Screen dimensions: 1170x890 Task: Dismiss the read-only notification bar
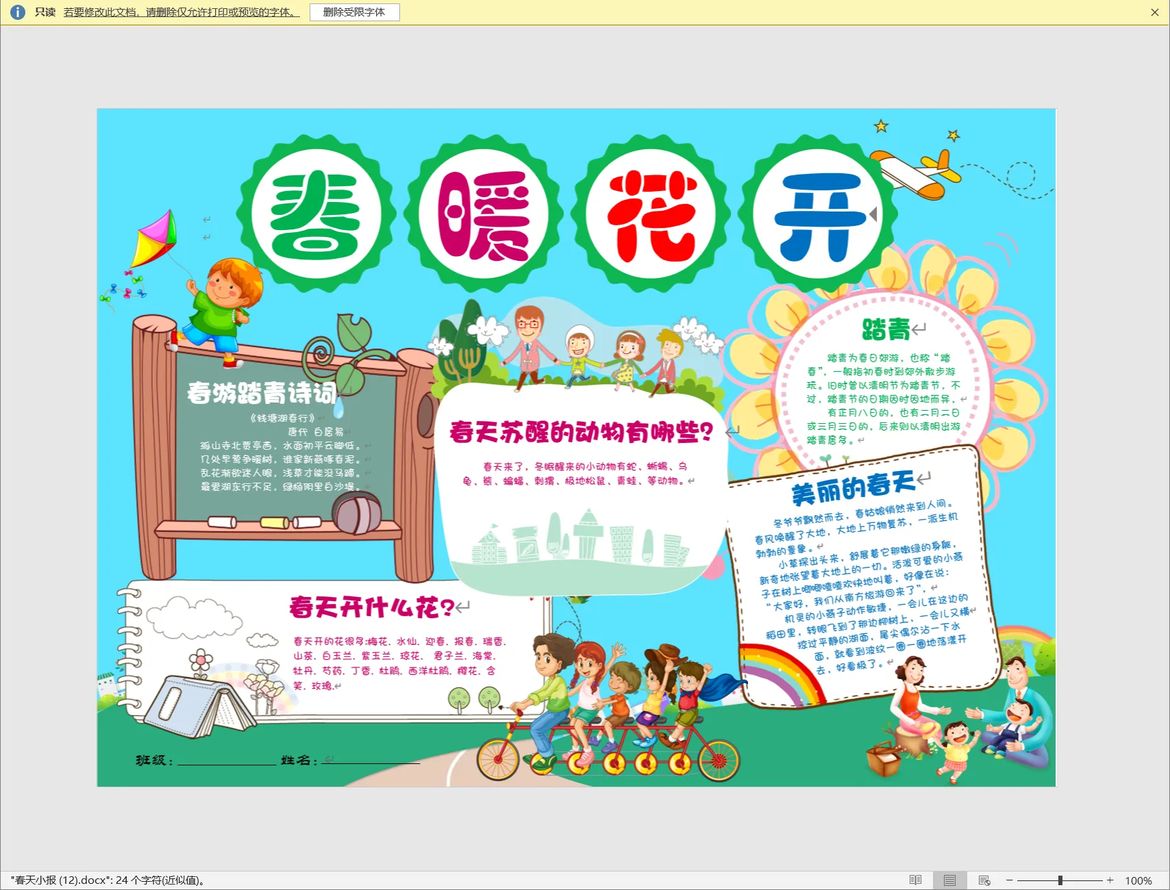point(1154,12)
